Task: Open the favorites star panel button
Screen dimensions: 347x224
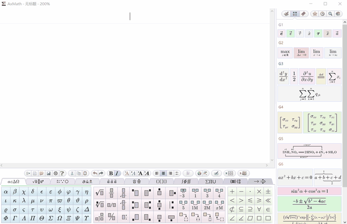Action: coord(315,14)
